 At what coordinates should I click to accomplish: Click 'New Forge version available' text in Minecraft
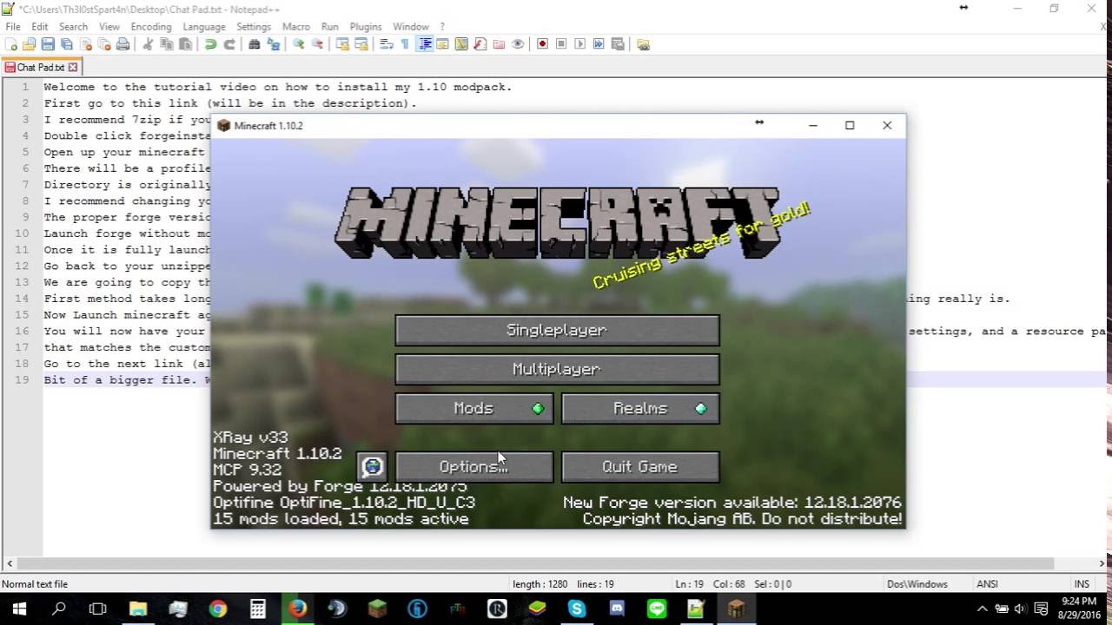[x=731, y=503]
